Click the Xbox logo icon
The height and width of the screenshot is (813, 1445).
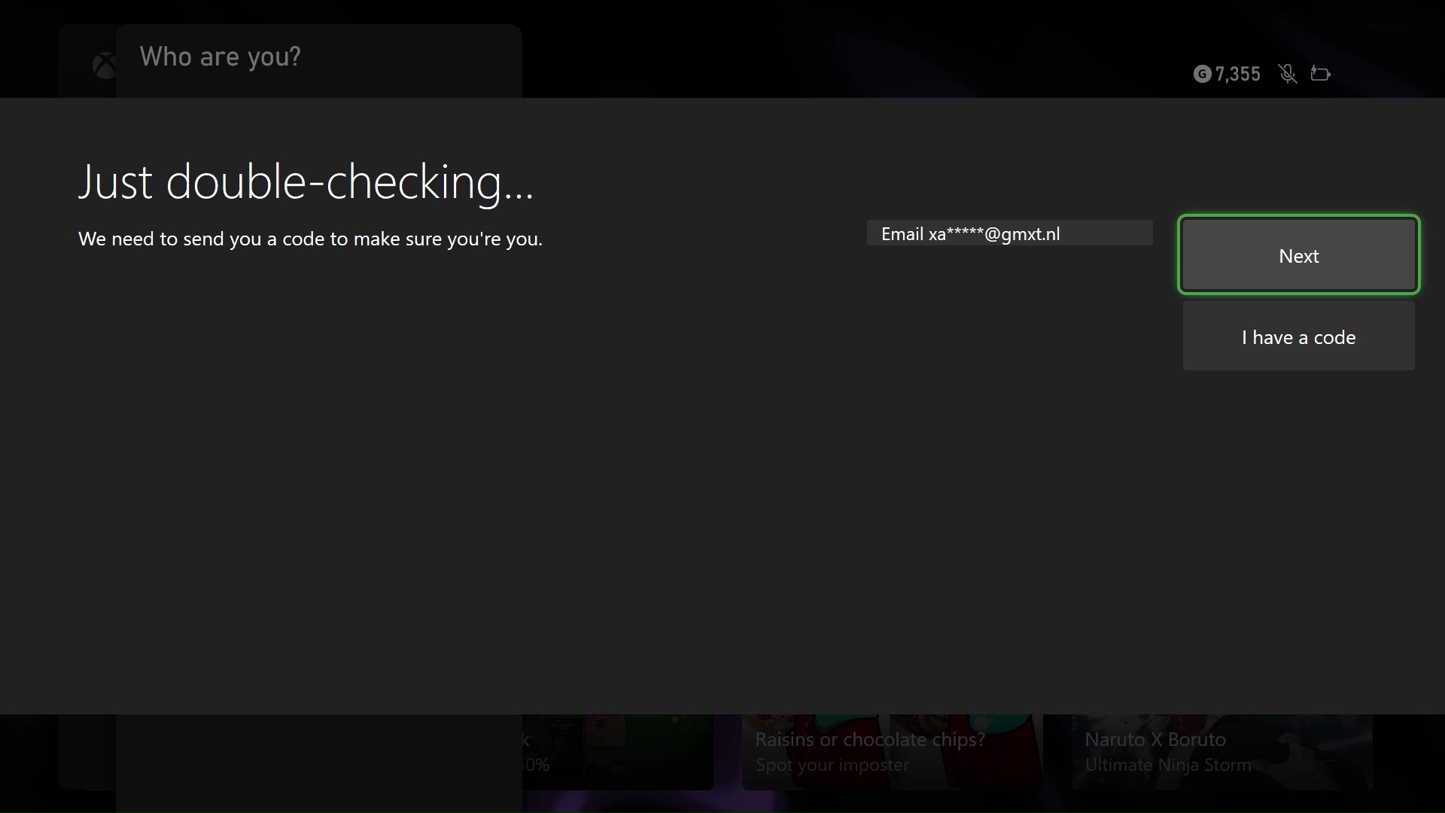pos(104,66)
